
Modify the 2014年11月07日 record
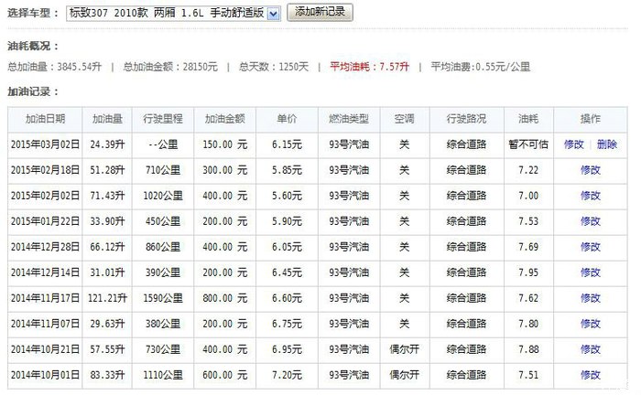(590, 324)
